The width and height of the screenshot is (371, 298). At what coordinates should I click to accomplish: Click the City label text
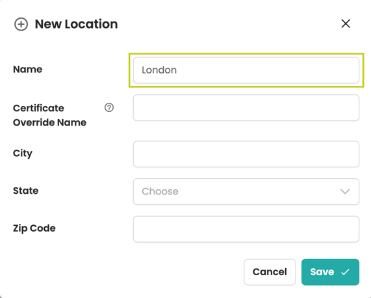(23, 154)
